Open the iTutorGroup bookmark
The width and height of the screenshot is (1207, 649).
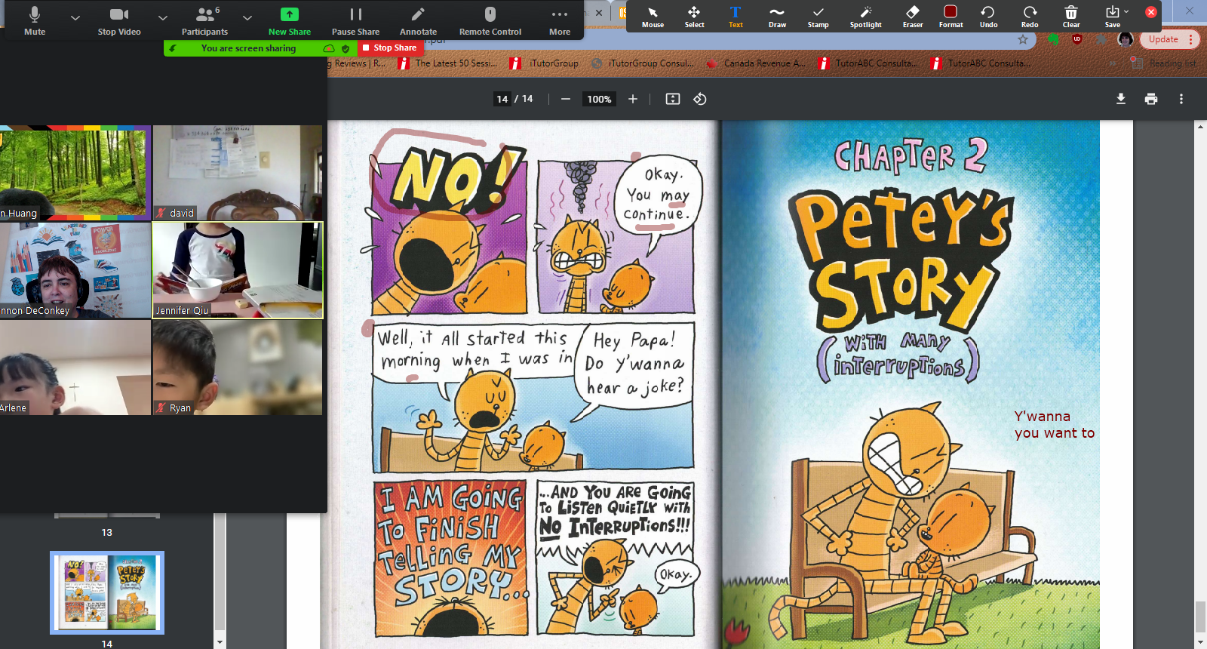[x=545, y=63]
